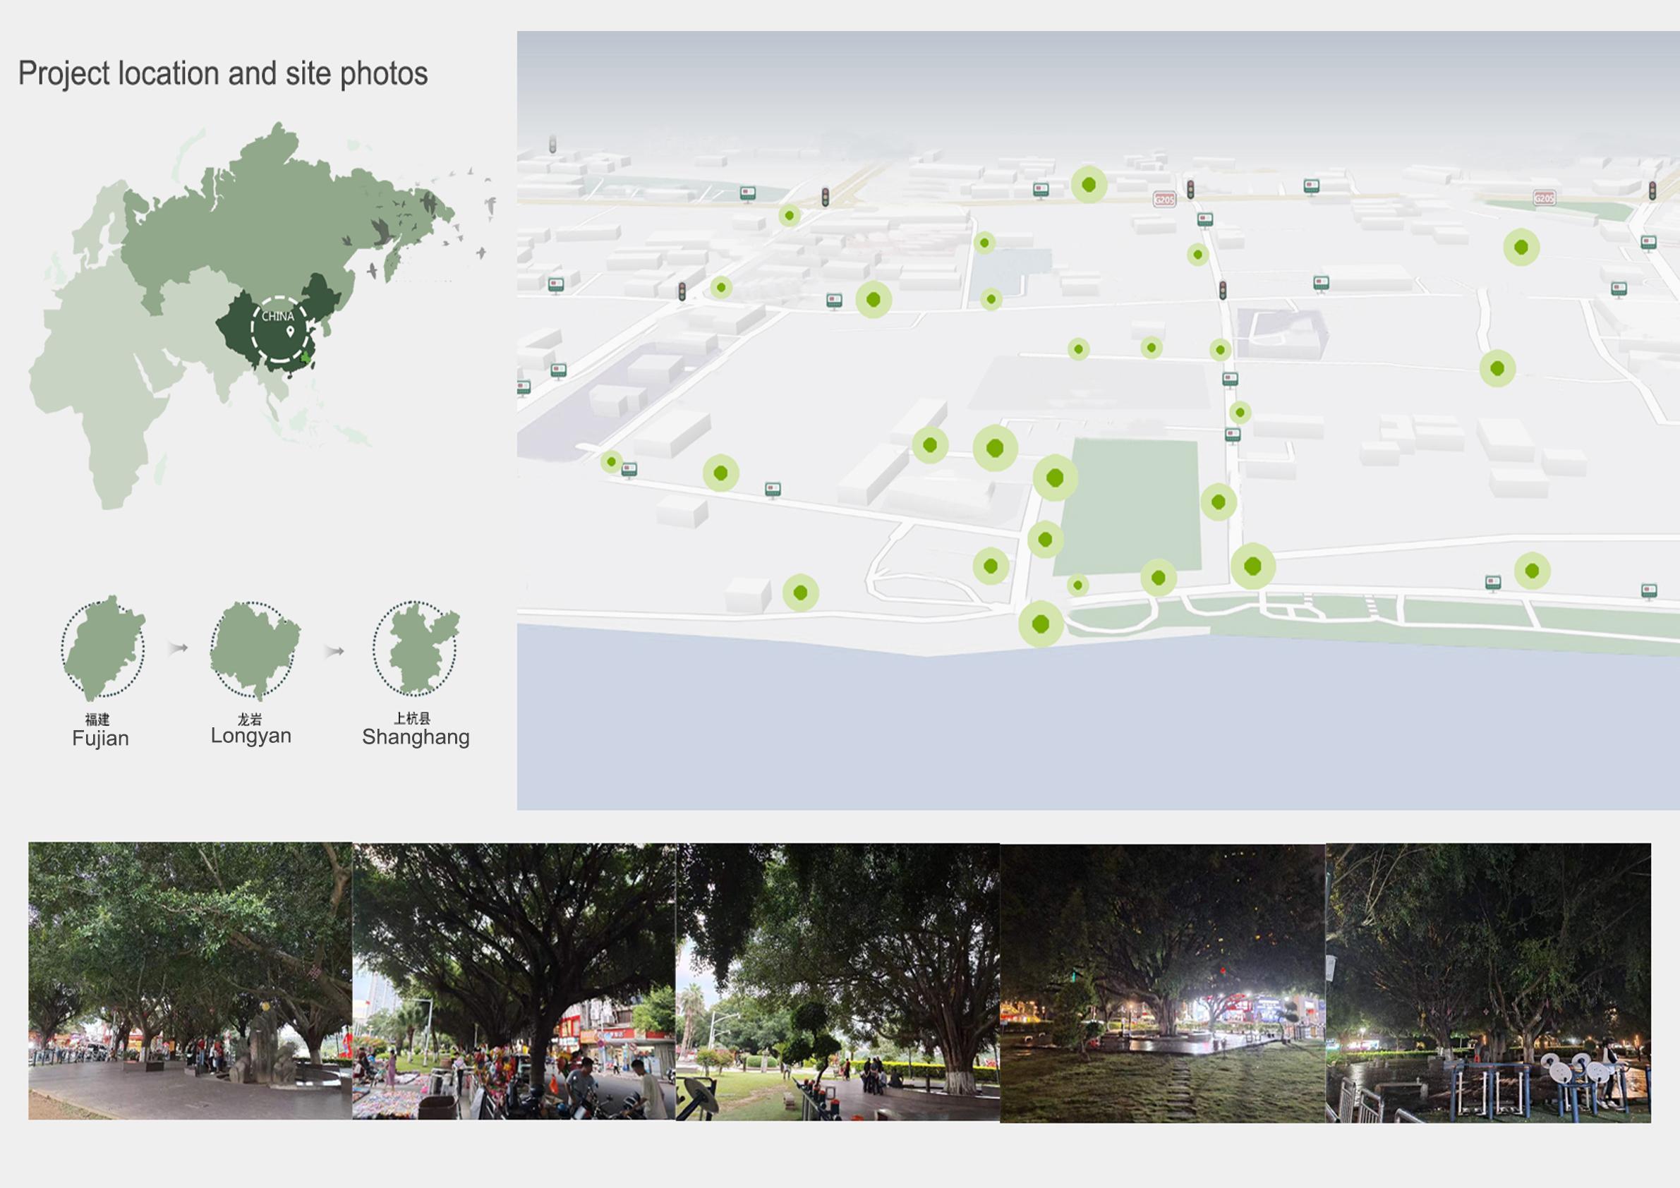Click the 'Project location and site photos' title
The width and height of the screenshot is (1680, 1188).
tap(223, 74)
